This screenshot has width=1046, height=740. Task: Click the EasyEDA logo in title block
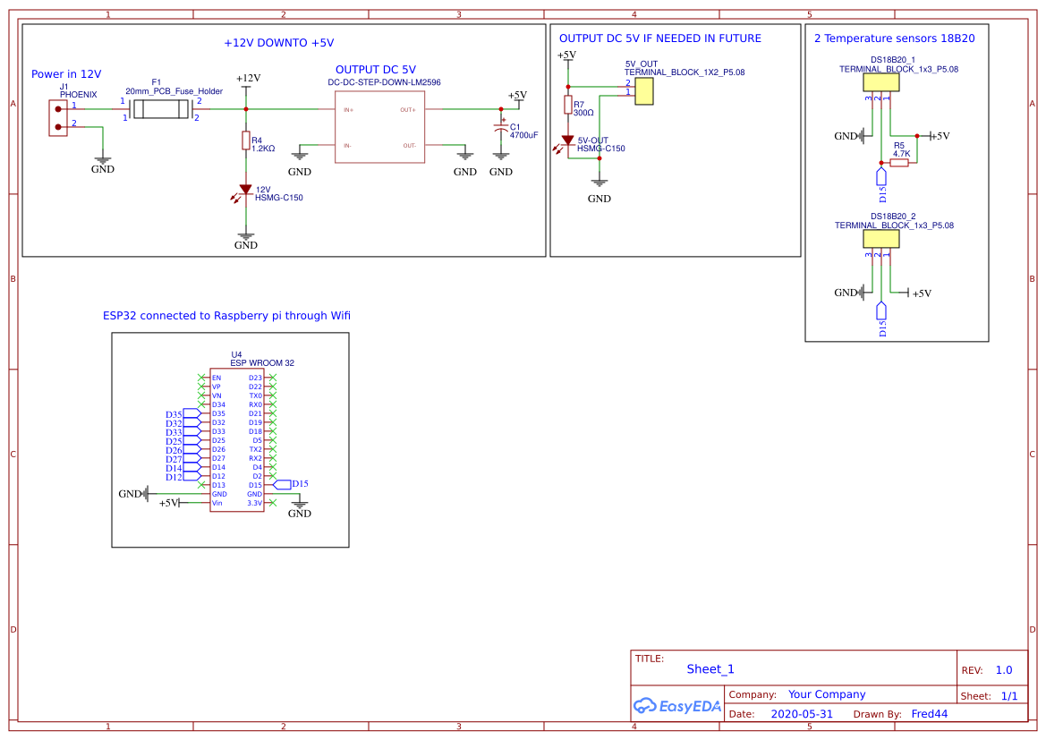(x=676, y=706)
